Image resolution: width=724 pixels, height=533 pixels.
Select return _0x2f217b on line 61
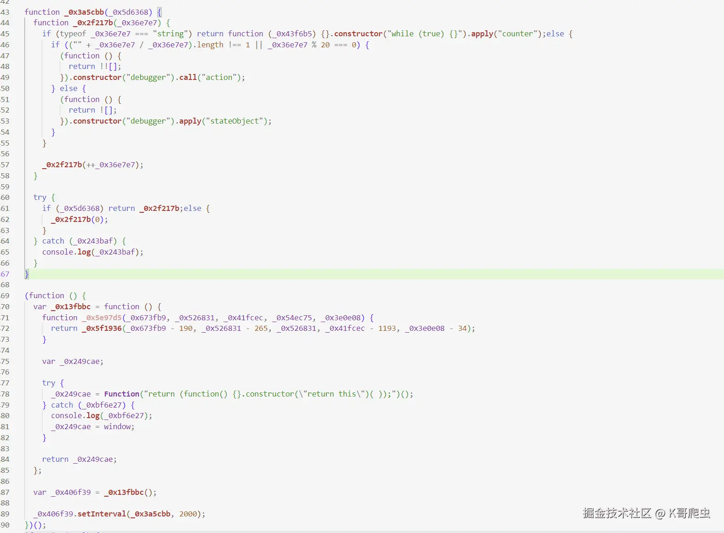(x=144, y=208)
